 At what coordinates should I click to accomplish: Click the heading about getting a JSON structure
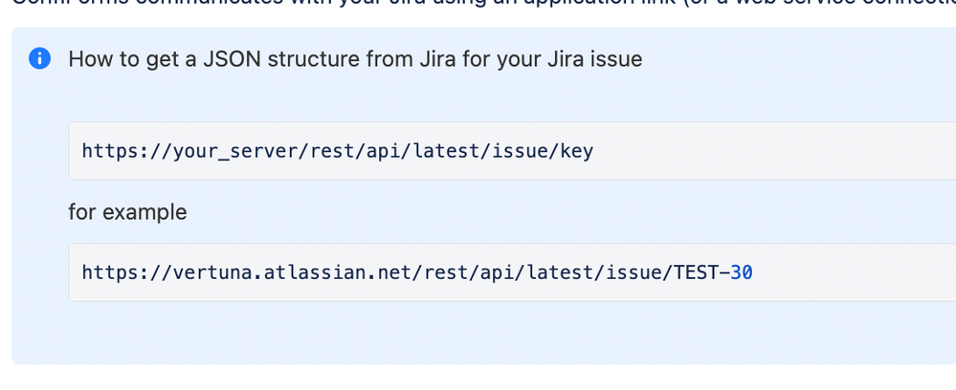pos(355,59)
